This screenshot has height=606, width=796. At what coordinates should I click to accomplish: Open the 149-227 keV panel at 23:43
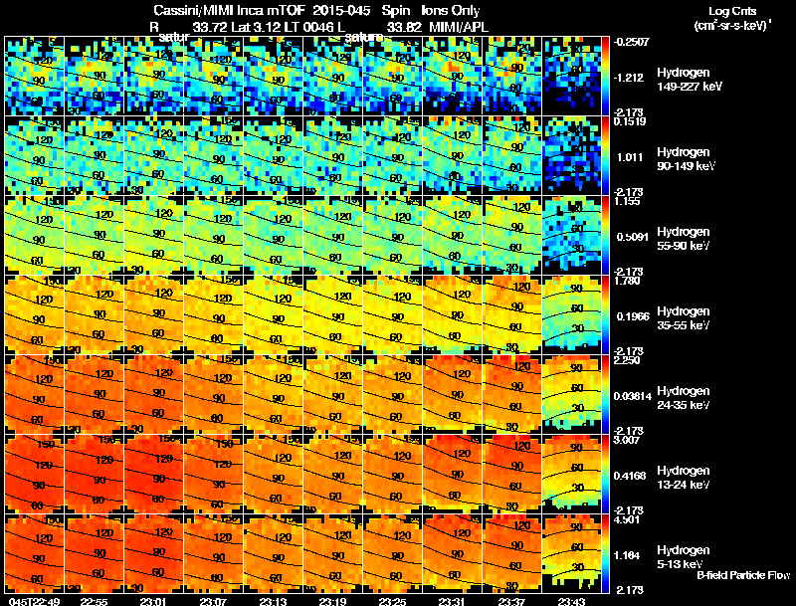tap(571, 77)
